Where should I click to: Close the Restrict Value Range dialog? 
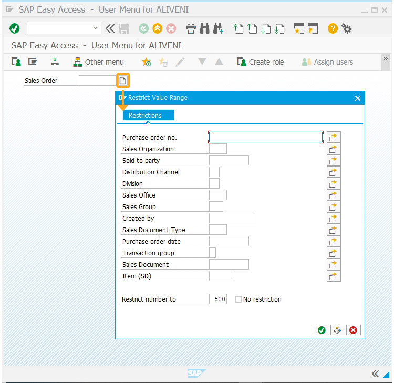(x=358, y=98)
